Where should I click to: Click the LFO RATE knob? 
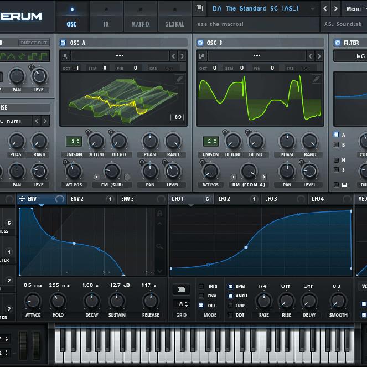pyautogui.click(x=264, y=301)
